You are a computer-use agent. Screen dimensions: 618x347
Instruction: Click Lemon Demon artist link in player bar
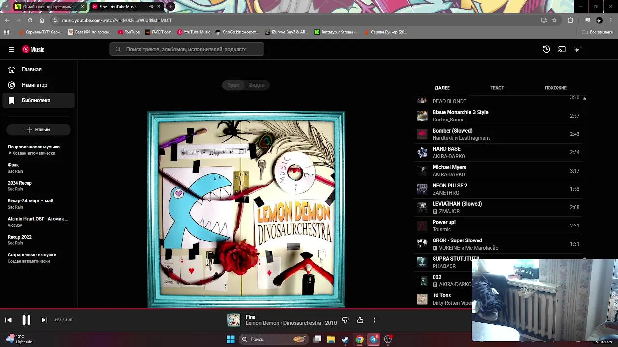262,323
